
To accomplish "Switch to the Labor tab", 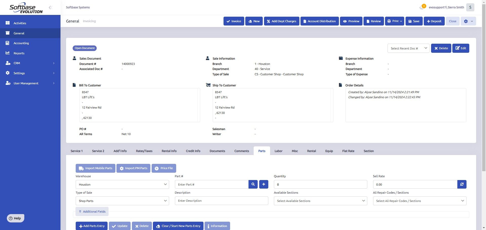I will tap(278, 151).
